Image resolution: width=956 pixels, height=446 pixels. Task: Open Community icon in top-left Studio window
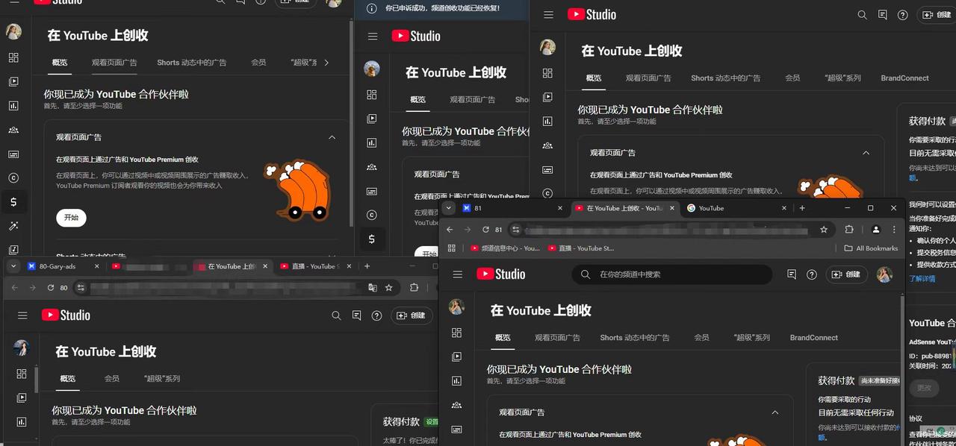coord(13,130)
